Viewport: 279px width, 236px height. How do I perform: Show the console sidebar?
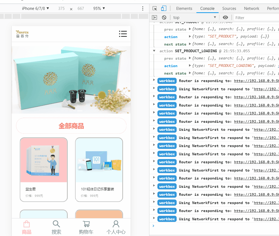154,17
